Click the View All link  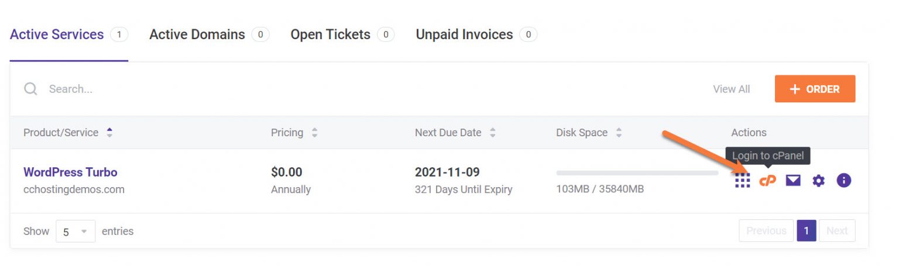click(731, 89)
